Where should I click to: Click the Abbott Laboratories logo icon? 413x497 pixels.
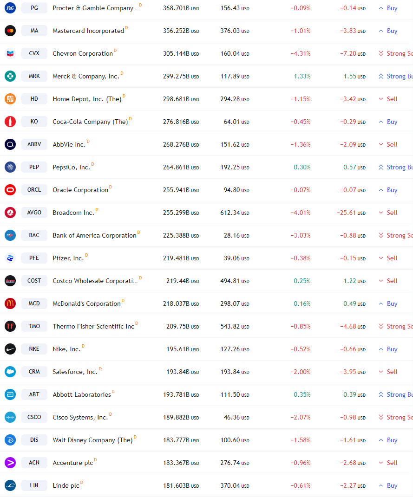click(x=10, y=394)
